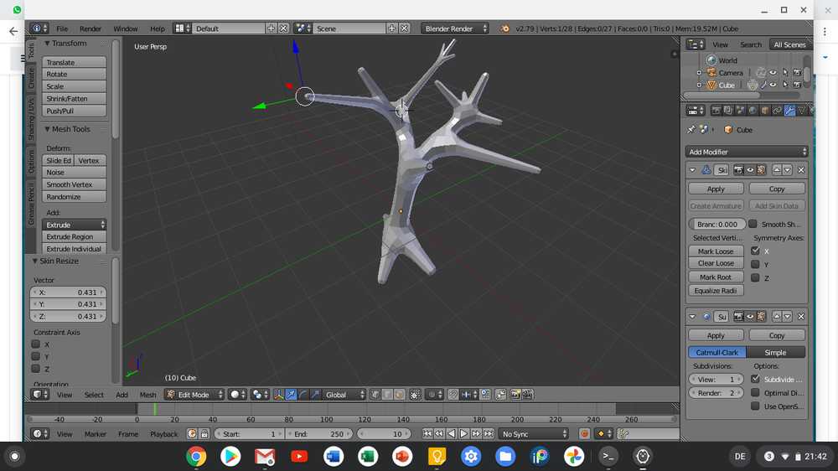Remove the Skin modifier with X
Image resolution: width=838 pixels, height=471 pixels.
point(801,170)
